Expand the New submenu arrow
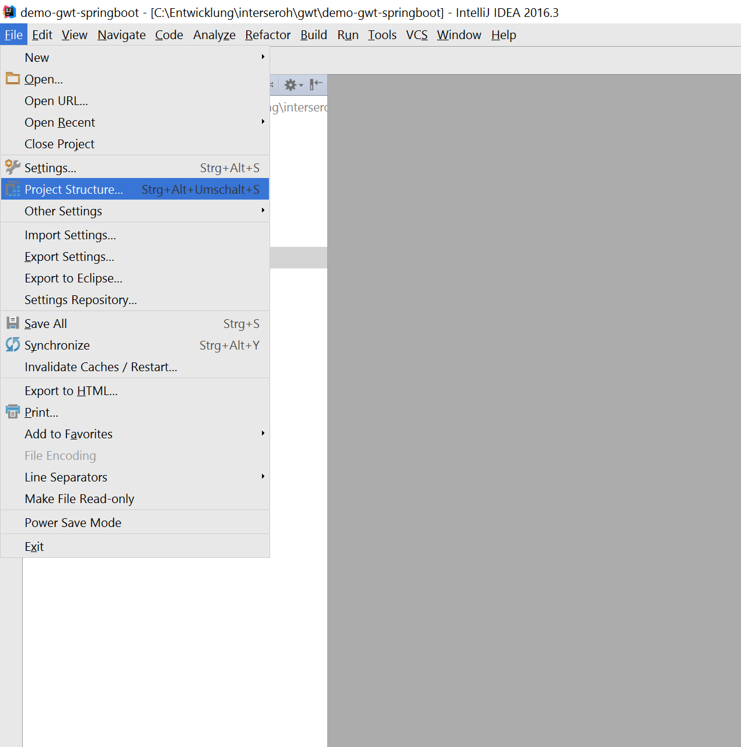Screen dimensions: 741x747 (x=263, y=57)
